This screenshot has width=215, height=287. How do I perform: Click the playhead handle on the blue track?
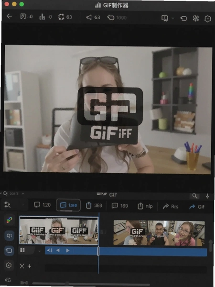pos(98,251)
